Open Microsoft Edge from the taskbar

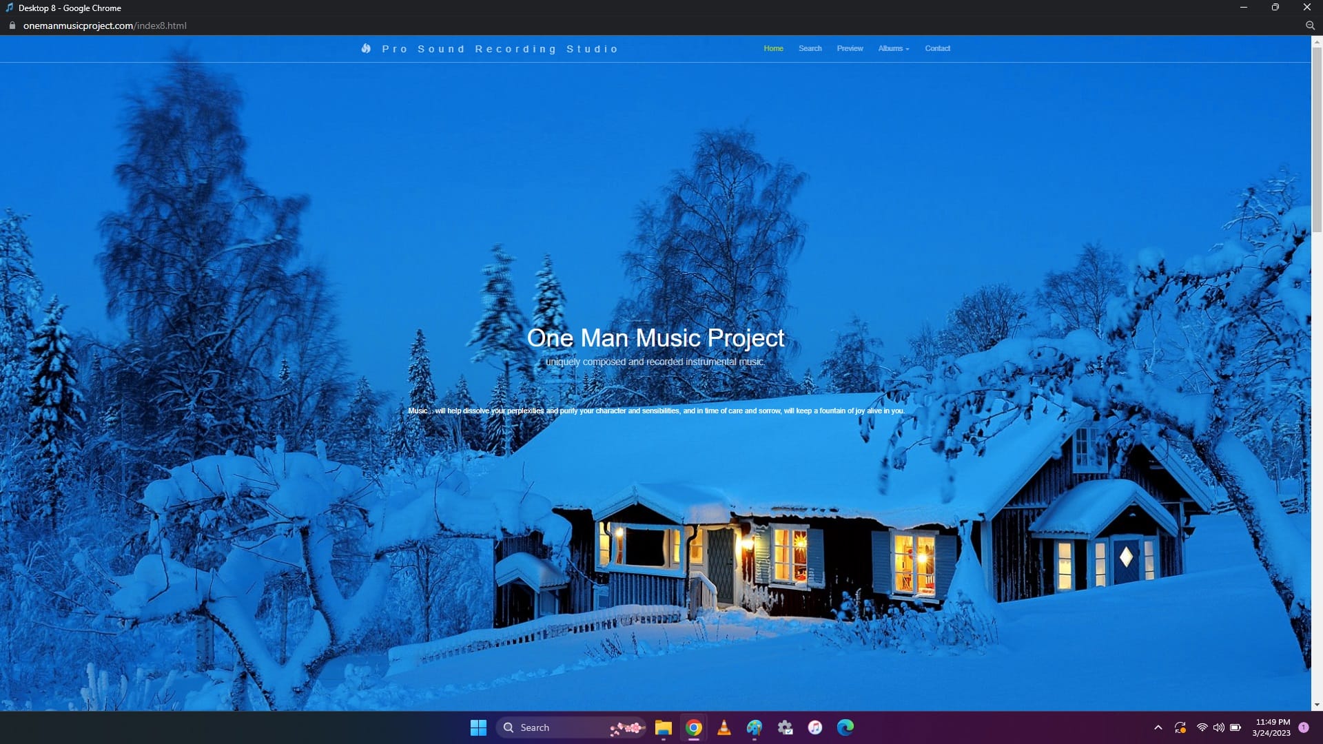point(845,727)
